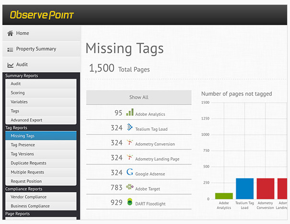Open the Multiple Requests report
Screen dimensions: 290x224
(41, 172)
